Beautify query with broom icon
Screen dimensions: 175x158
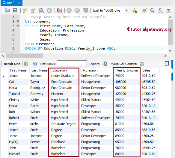coord(144,11)
